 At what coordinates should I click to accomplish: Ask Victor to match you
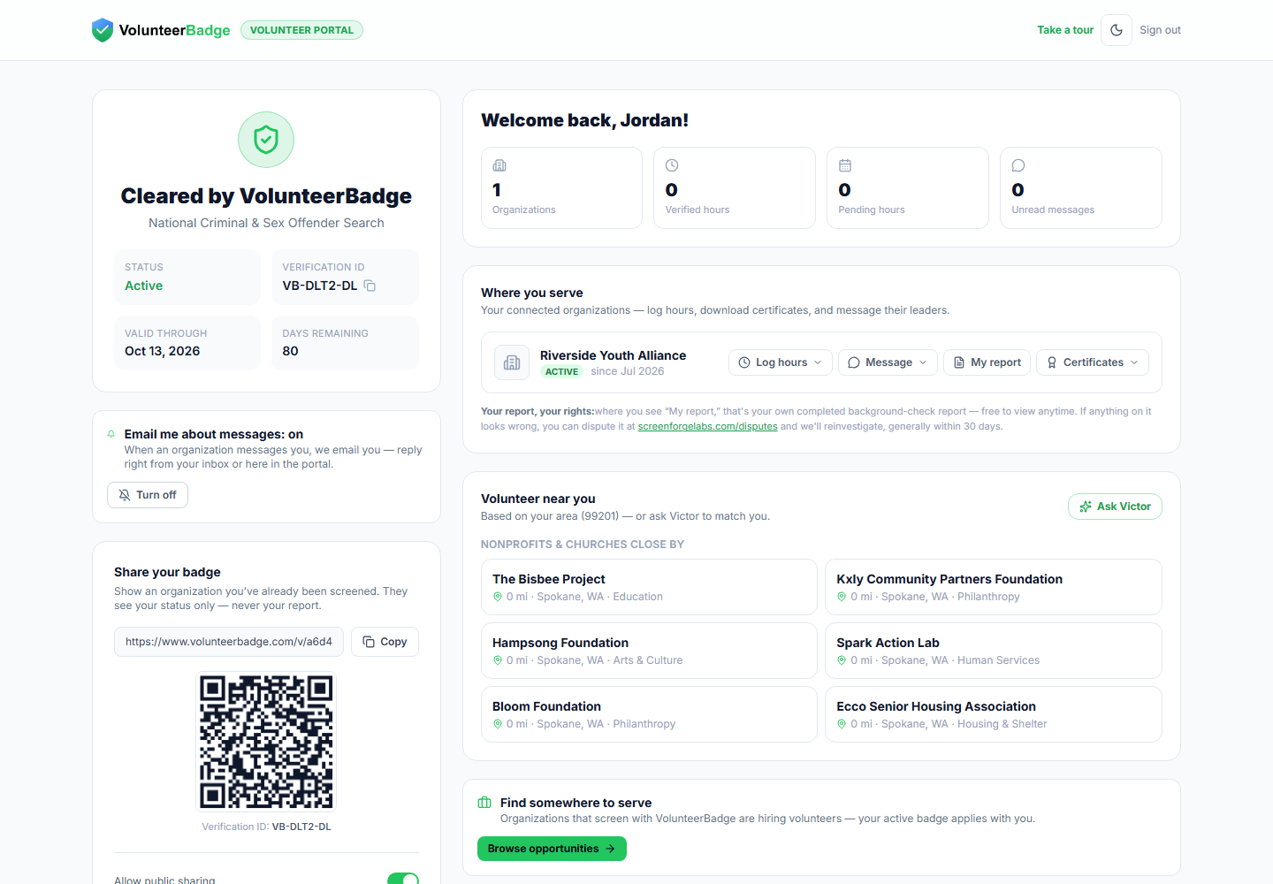(1115, 507)
